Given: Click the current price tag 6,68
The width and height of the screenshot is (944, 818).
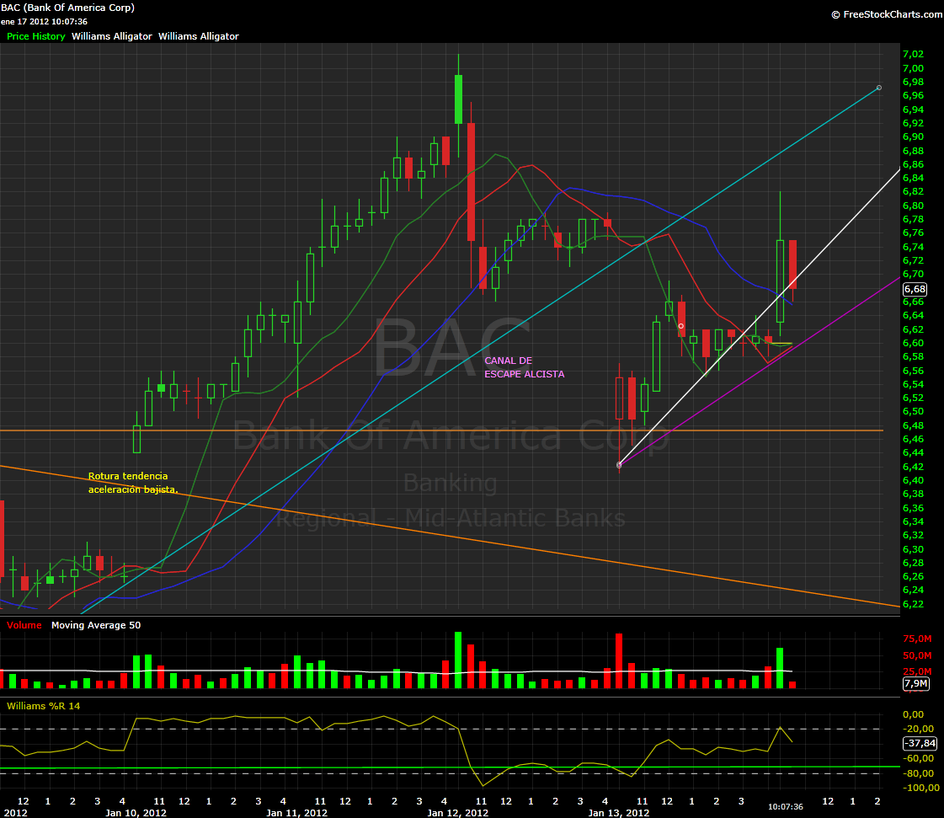Looking at the screenshot, I should point(915,289).
